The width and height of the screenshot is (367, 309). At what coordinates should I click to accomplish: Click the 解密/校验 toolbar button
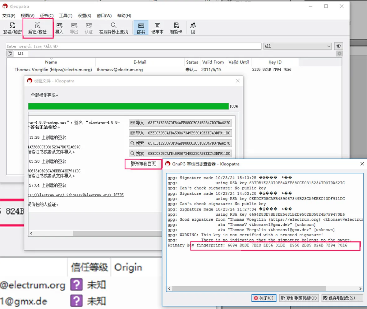38,28
